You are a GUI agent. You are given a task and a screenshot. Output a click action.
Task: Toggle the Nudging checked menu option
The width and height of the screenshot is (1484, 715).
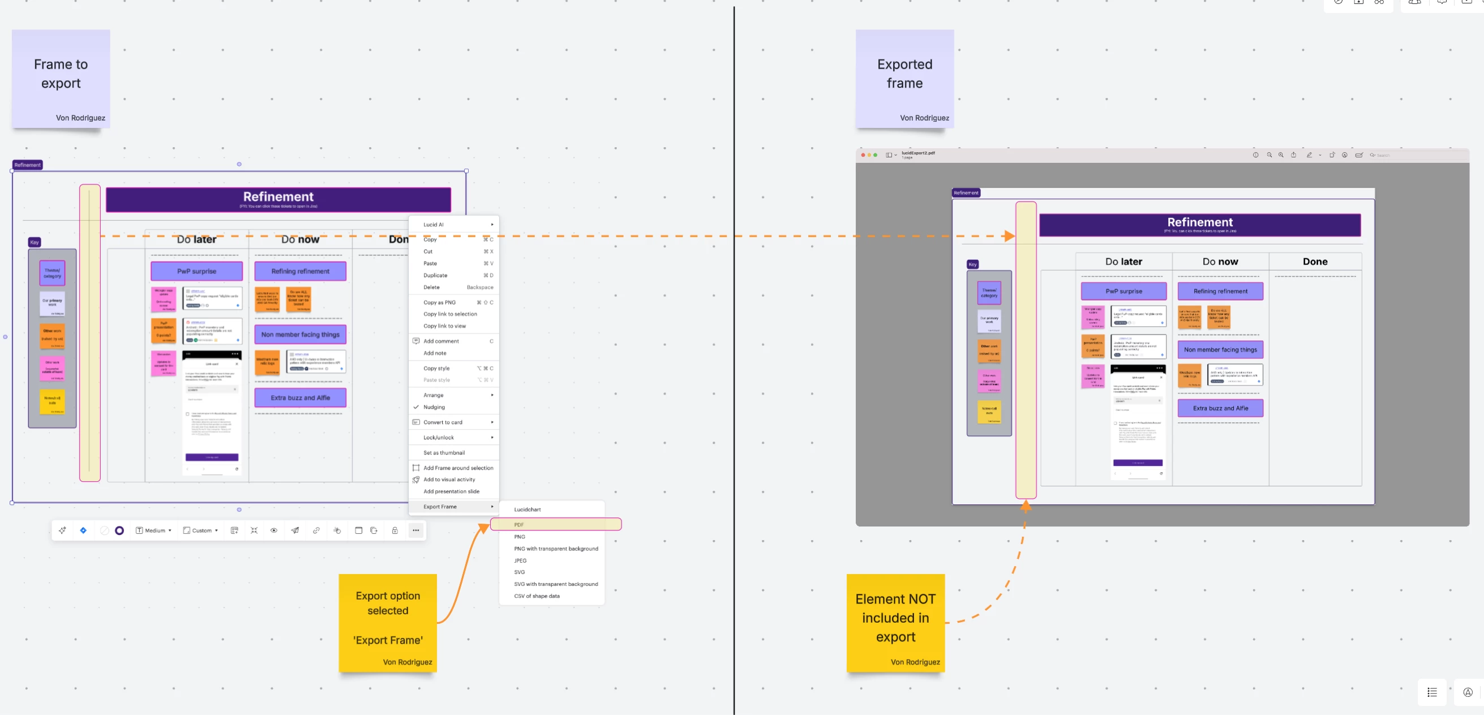pos(434,407)
